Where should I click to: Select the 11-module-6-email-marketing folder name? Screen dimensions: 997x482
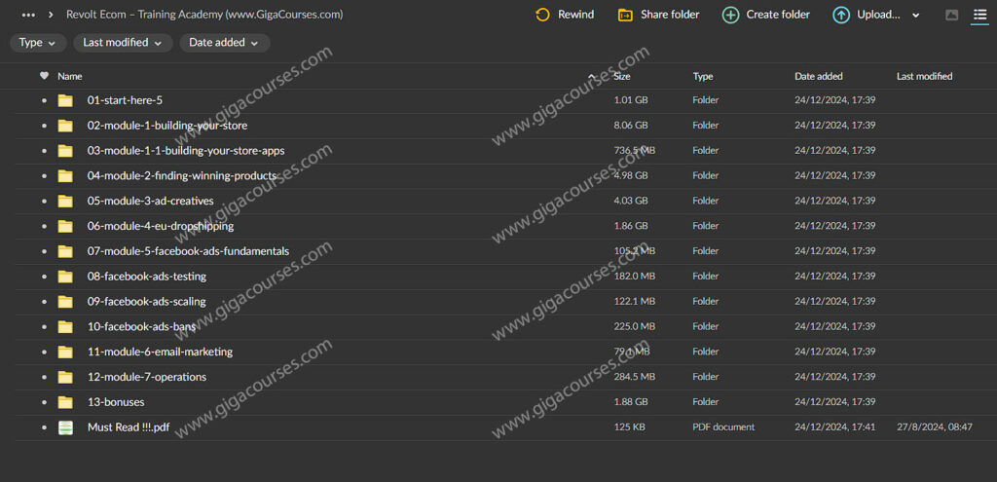point(160,352)
